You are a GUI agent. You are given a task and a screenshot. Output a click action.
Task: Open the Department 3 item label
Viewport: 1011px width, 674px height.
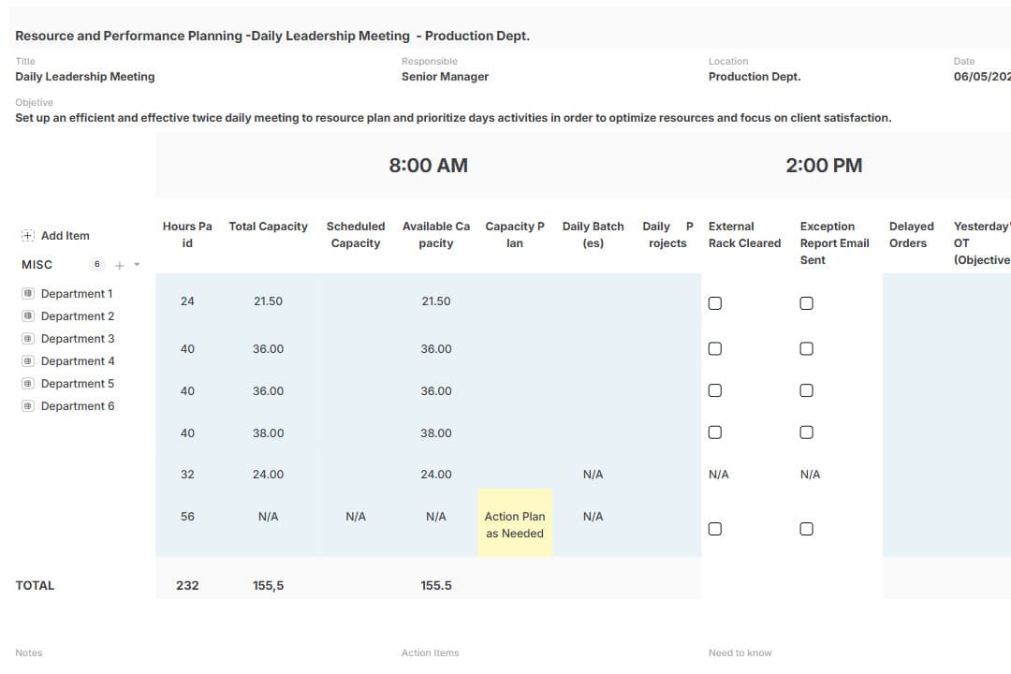78,339
